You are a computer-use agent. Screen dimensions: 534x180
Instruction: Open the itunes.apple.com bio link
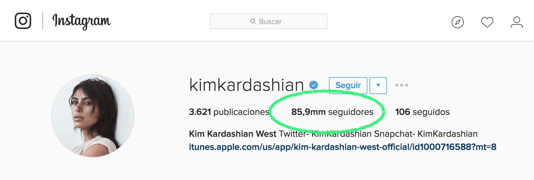(343, 147)
